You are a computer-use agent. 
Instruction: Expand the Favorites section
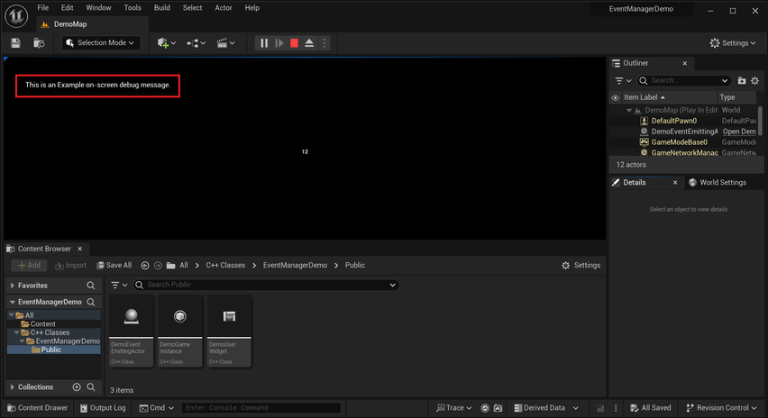click(x=13, y=286)
